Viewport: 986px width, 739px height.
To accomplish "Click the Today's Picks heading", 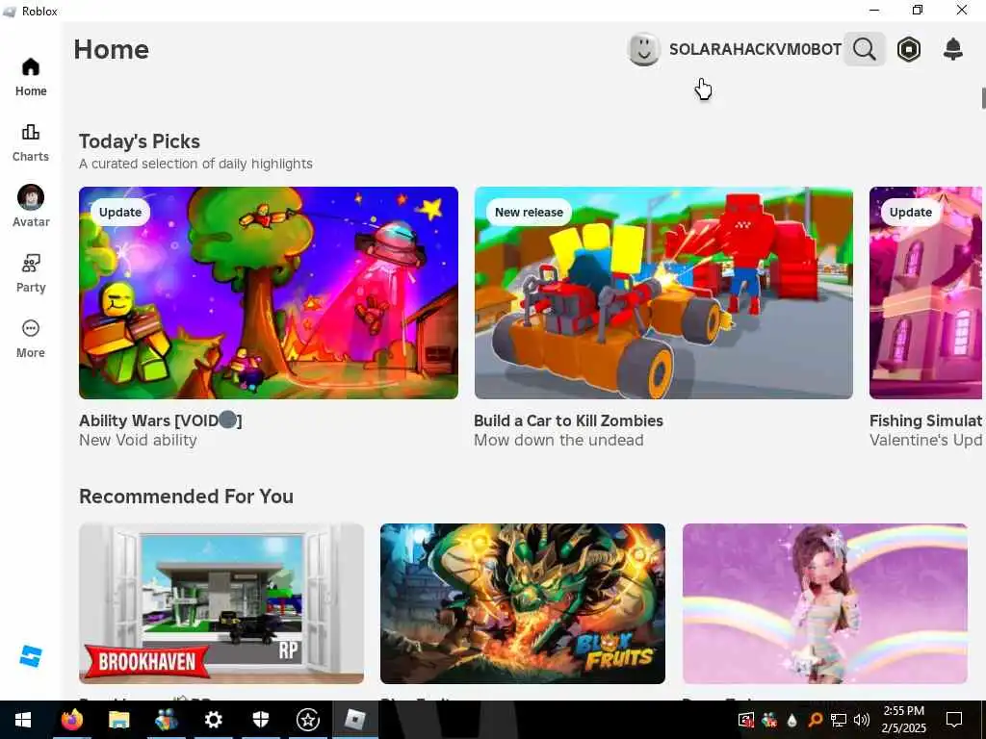I will [x=140, y=141].
